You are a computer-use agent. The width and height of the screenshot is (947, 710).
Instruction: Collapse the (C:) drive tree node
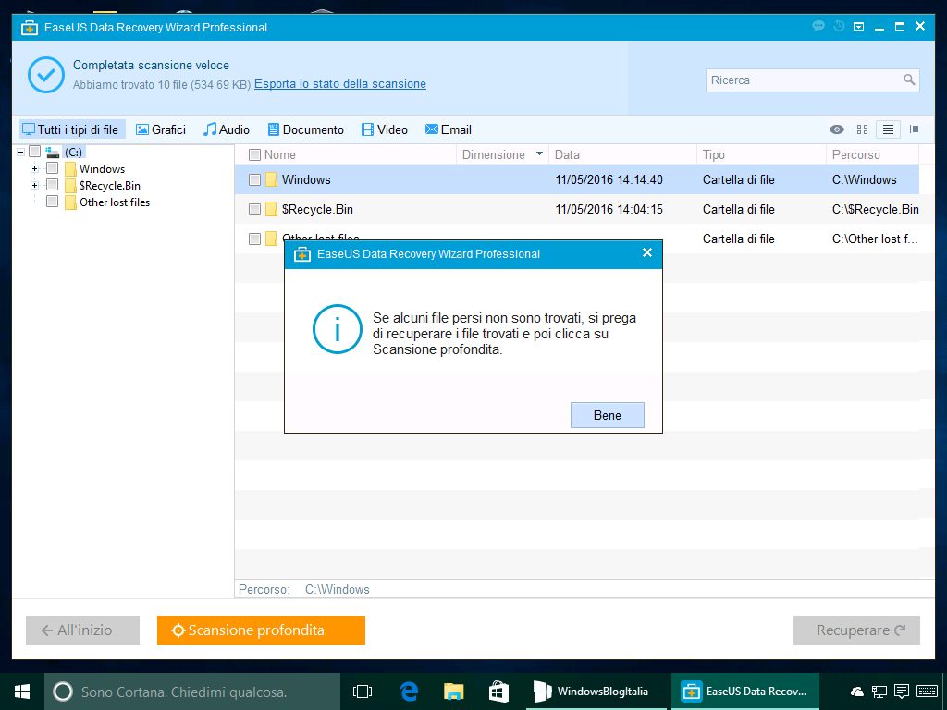pos(21,153)
